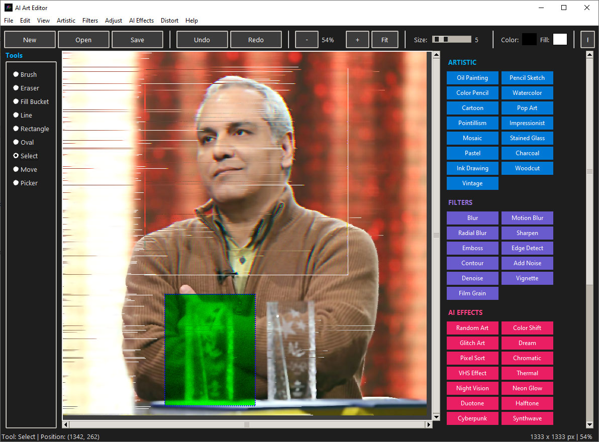Apply the Glitch Art effect

pos(472,343)
